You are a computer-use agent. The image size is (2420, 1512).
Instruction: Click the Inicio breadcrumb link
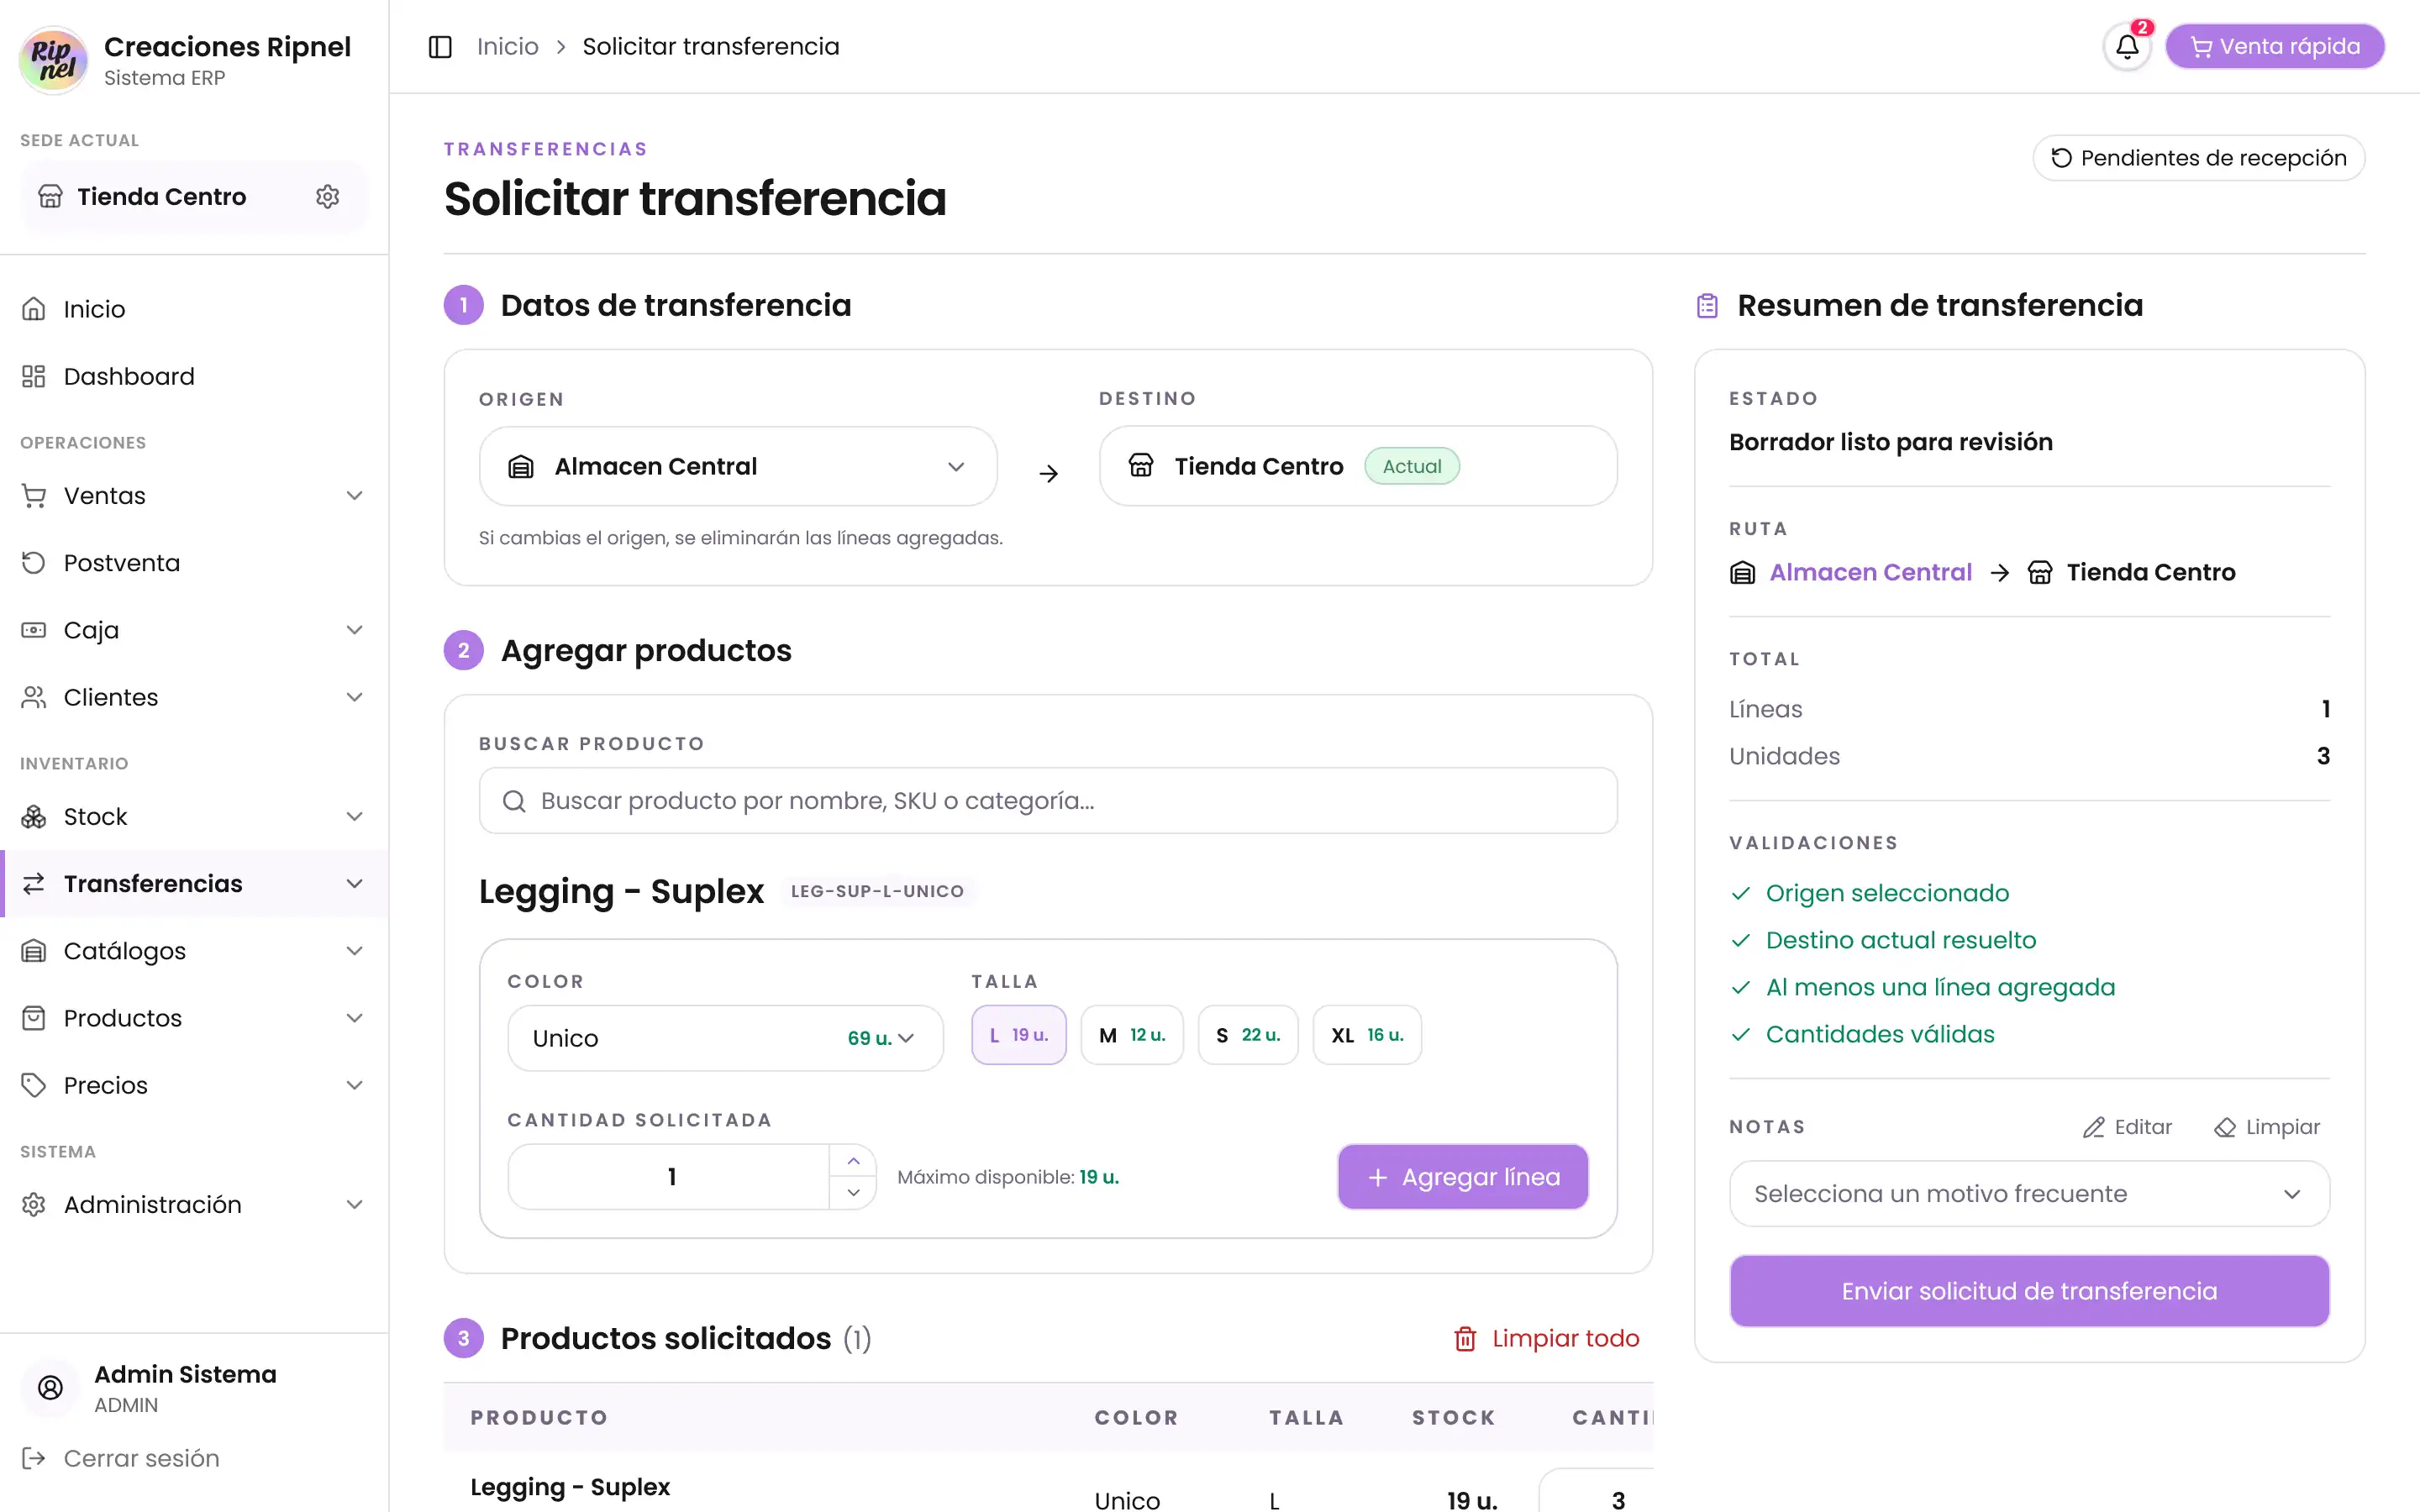point(507,47)
